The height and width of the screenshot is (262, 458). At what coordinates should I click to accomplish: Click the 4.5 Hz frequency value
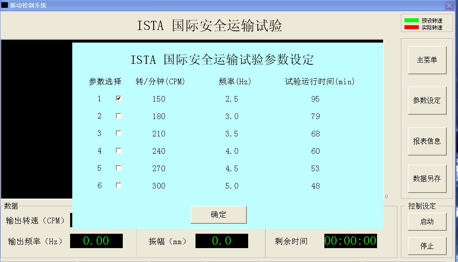(x=232, y=169)
